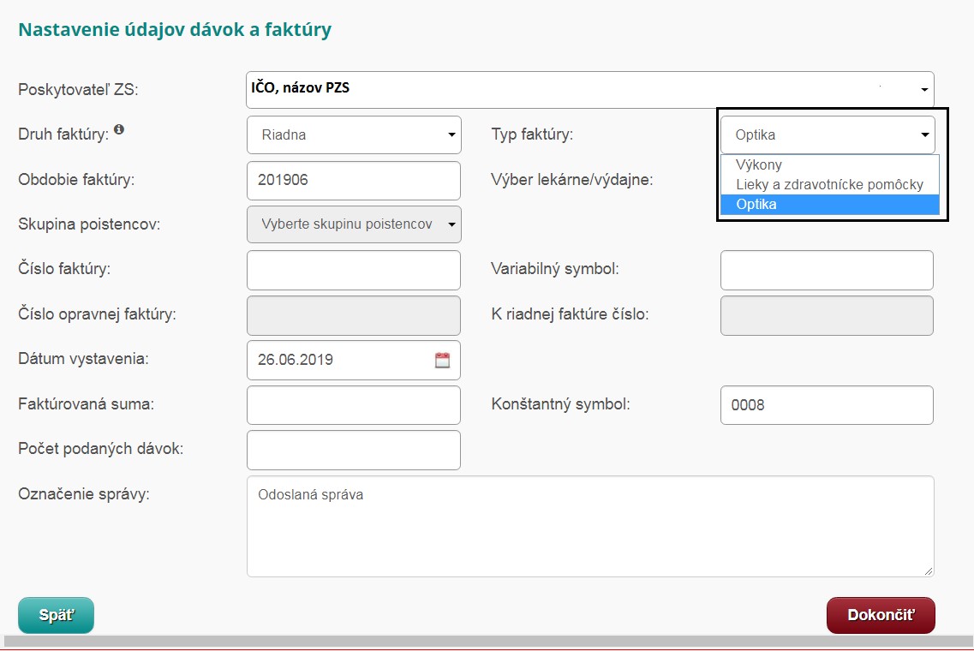Expand the Druh faktúry dropdown showing Riadna
This screenshot has width=974, height=651.
pyautogui.click(x=354, y=135)
